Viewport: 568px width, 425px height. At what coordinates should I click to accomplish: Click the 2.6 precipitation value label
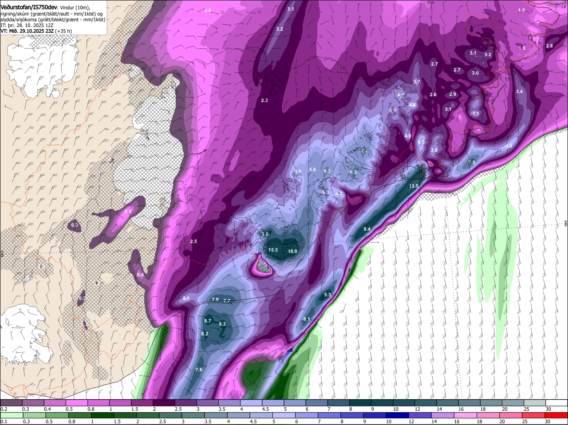coord(433,94)
